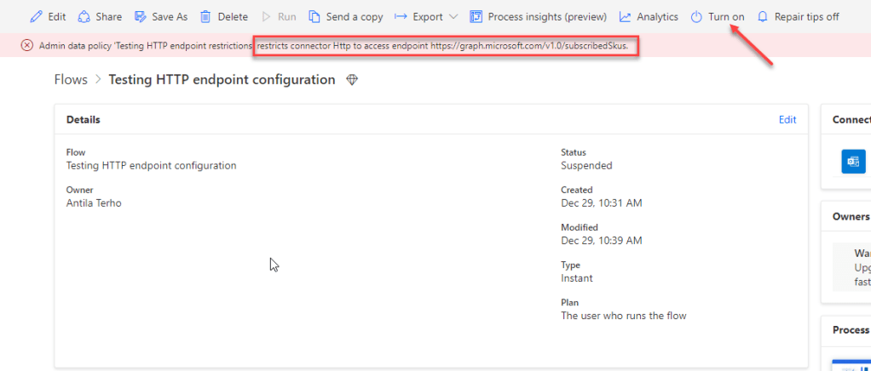
Task: Click the Edit pencil icon in toolbar
Action: tap(36, 17)
